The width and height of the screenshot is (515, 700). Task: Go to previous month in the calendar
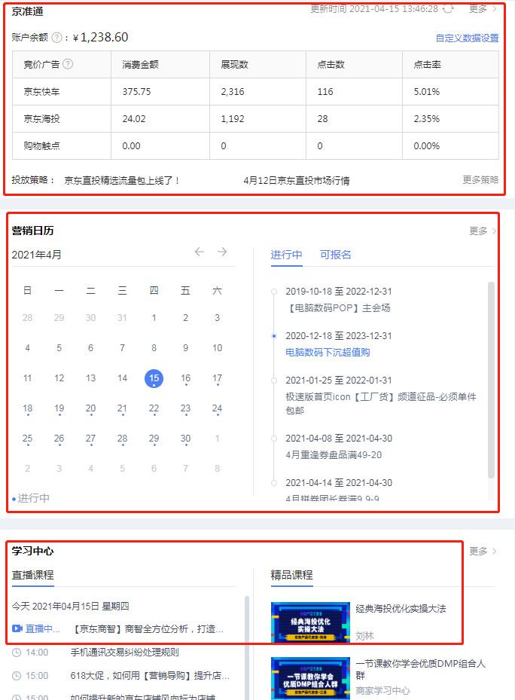click(x=200, y=252)
